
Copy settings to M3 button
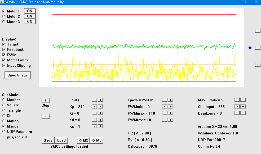pyautogui.click(x=96, y=140)
